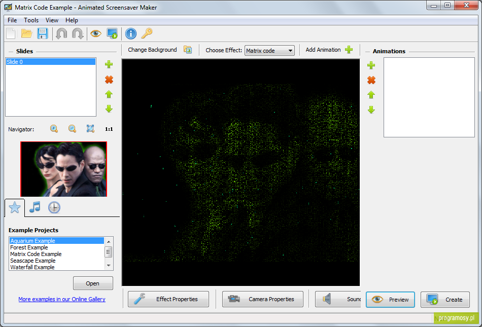Click the Create button

pyautogui.click(x=445, y=300)
